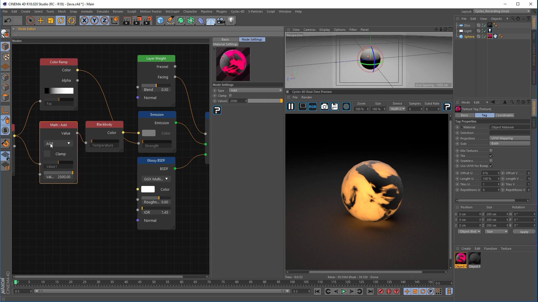Select the Rotate tool in toolbar
Screen dimensions: 538x302
point(61,20)
